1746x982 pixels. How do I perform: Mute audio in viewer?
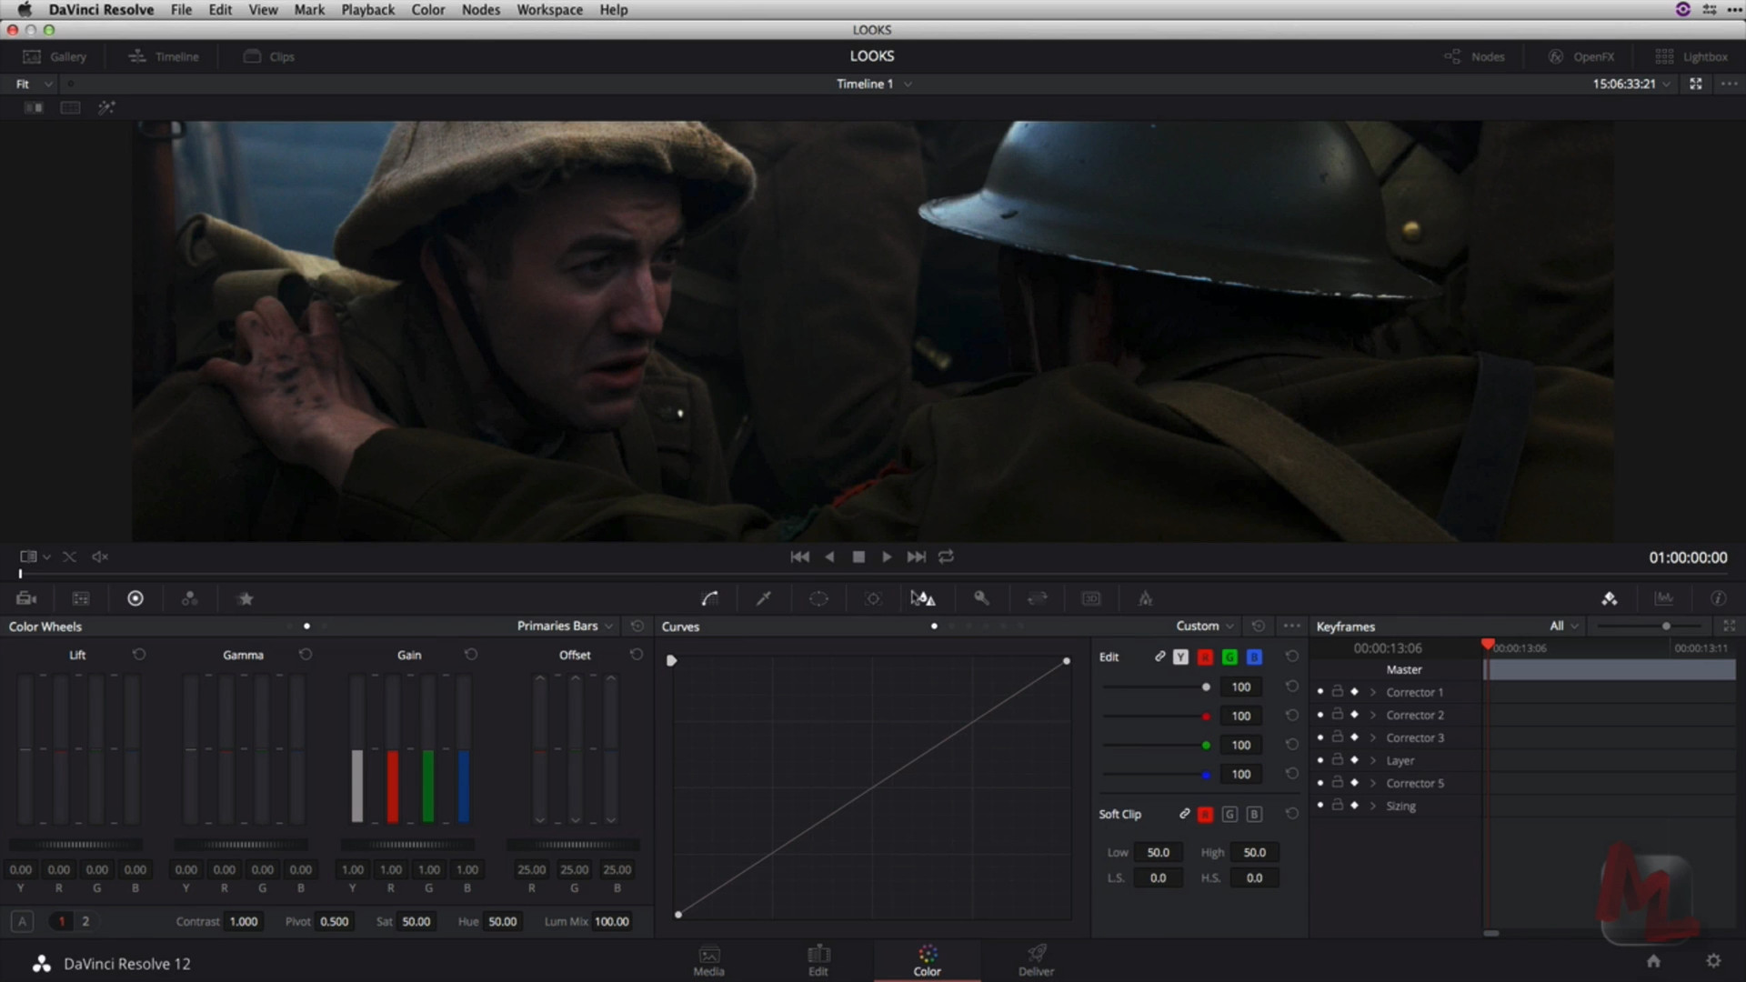coord(100,556)
